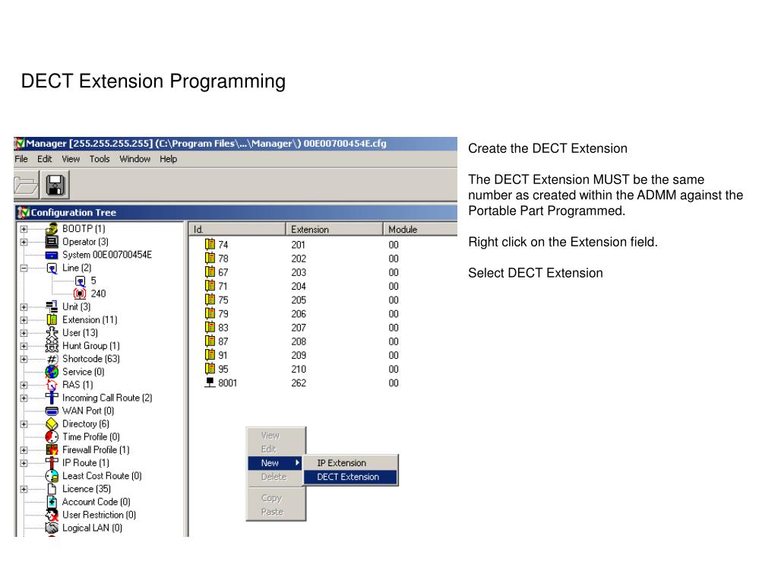Viewport: 778px width, 584px height.
Task: Sort by the Id. column header
Action: pos(237,230)
